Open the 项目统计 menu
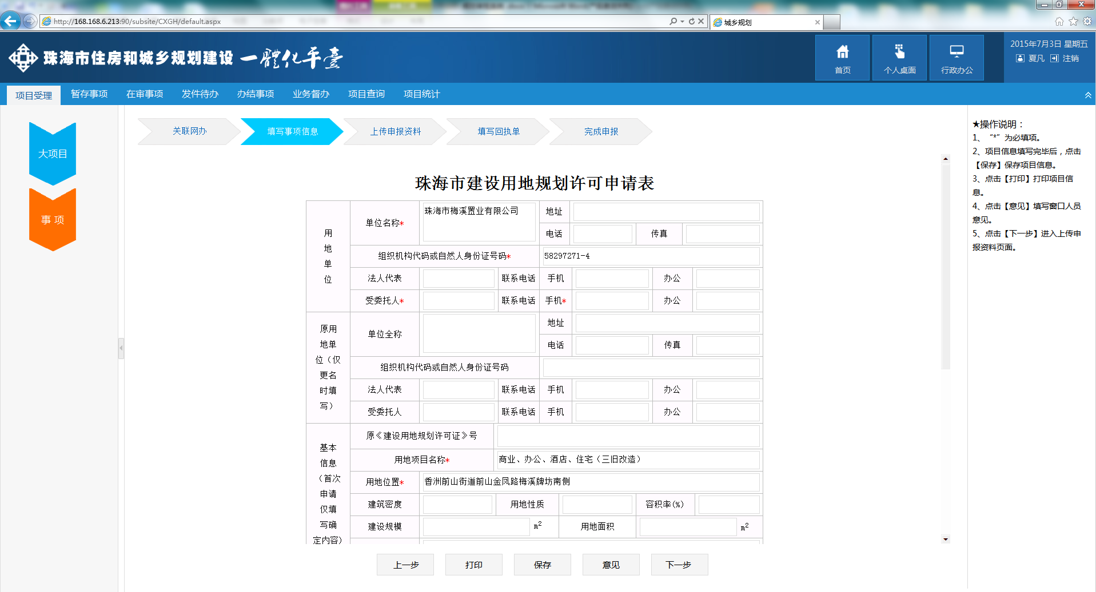 point(422,94)
